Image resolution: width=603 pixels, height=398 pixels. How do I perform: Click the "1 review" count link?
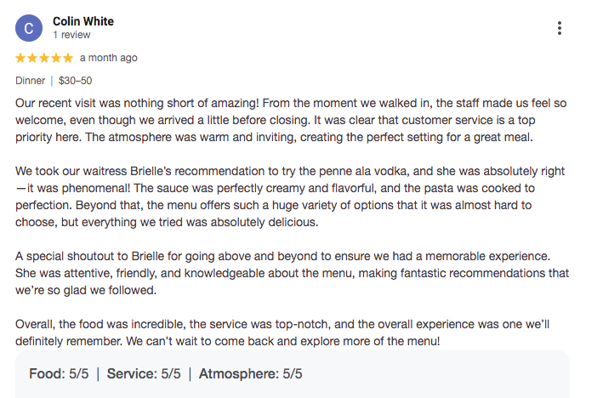pos(71,35)
